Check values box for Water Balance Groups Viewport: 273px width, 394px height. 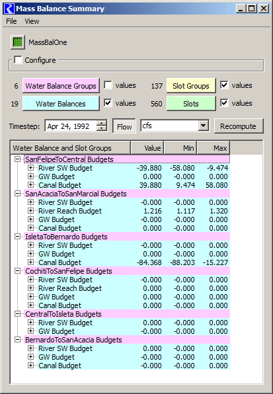tap(108, 85)
